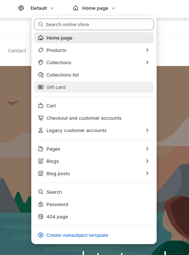This screenshot has width=189, height=255.
Task: Focus the Search online store field
Action: [94, 24]
